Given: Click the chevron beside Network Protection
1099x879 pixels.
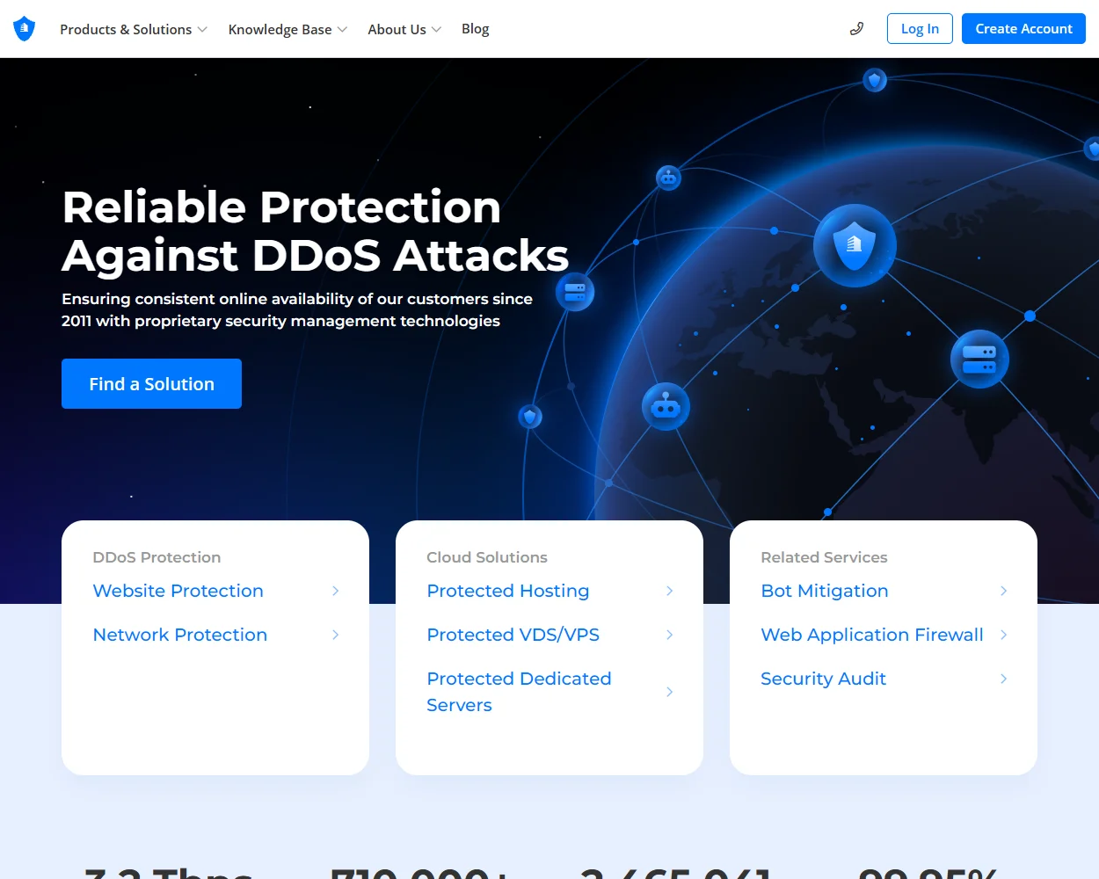Looking at the screenshot, I should coord(335,635).
